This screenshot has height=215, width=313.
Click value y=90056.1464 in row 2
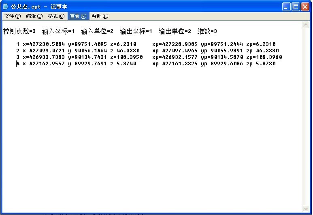(87, 51)
